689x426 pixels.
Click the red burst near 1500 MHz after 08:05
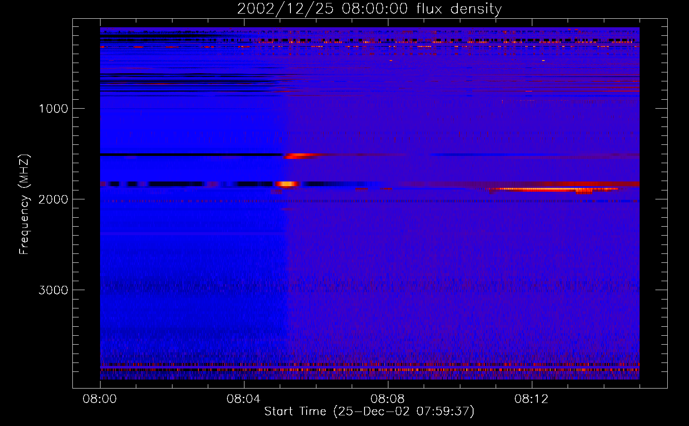click(300, 156)
